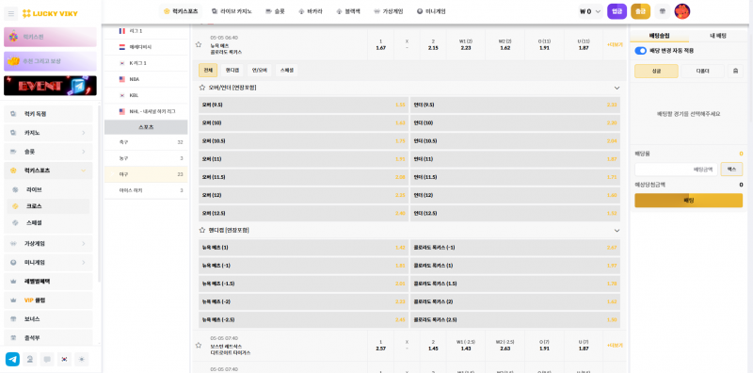The width and height of the screenshot is (753, 373).
Task: Click the Lucky Viky logo
Action: pyautogui.click(x=50, y=13)
